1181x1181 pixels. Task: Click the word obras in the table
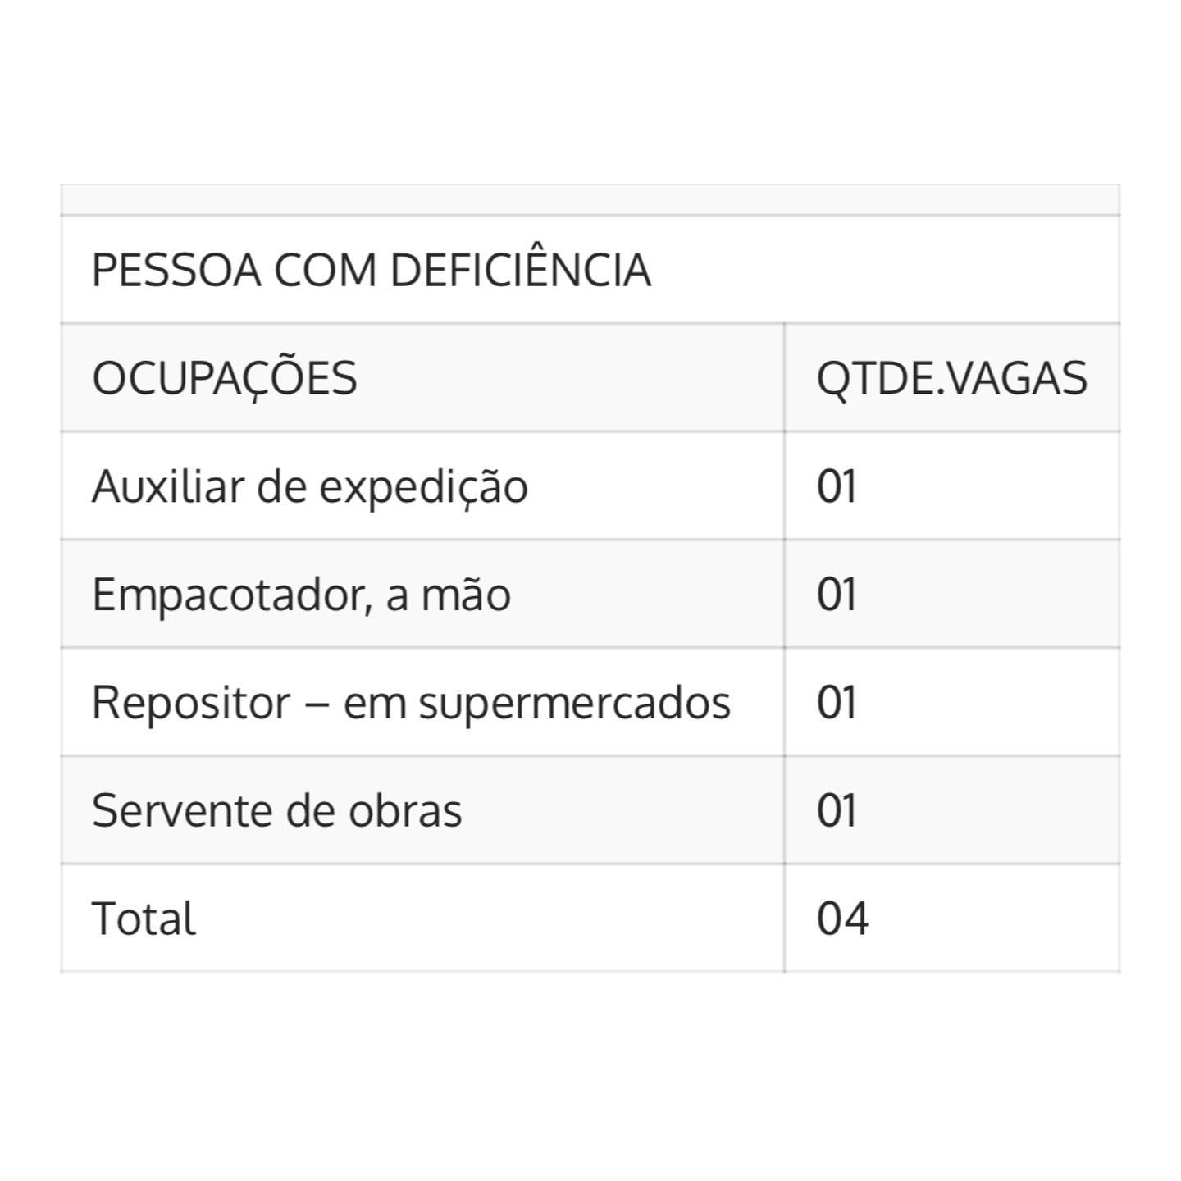coord(405,810)
